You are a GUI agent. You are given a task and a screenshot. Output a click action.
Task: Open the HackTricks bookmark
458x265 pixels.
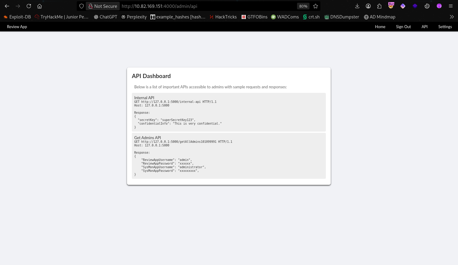223,17
